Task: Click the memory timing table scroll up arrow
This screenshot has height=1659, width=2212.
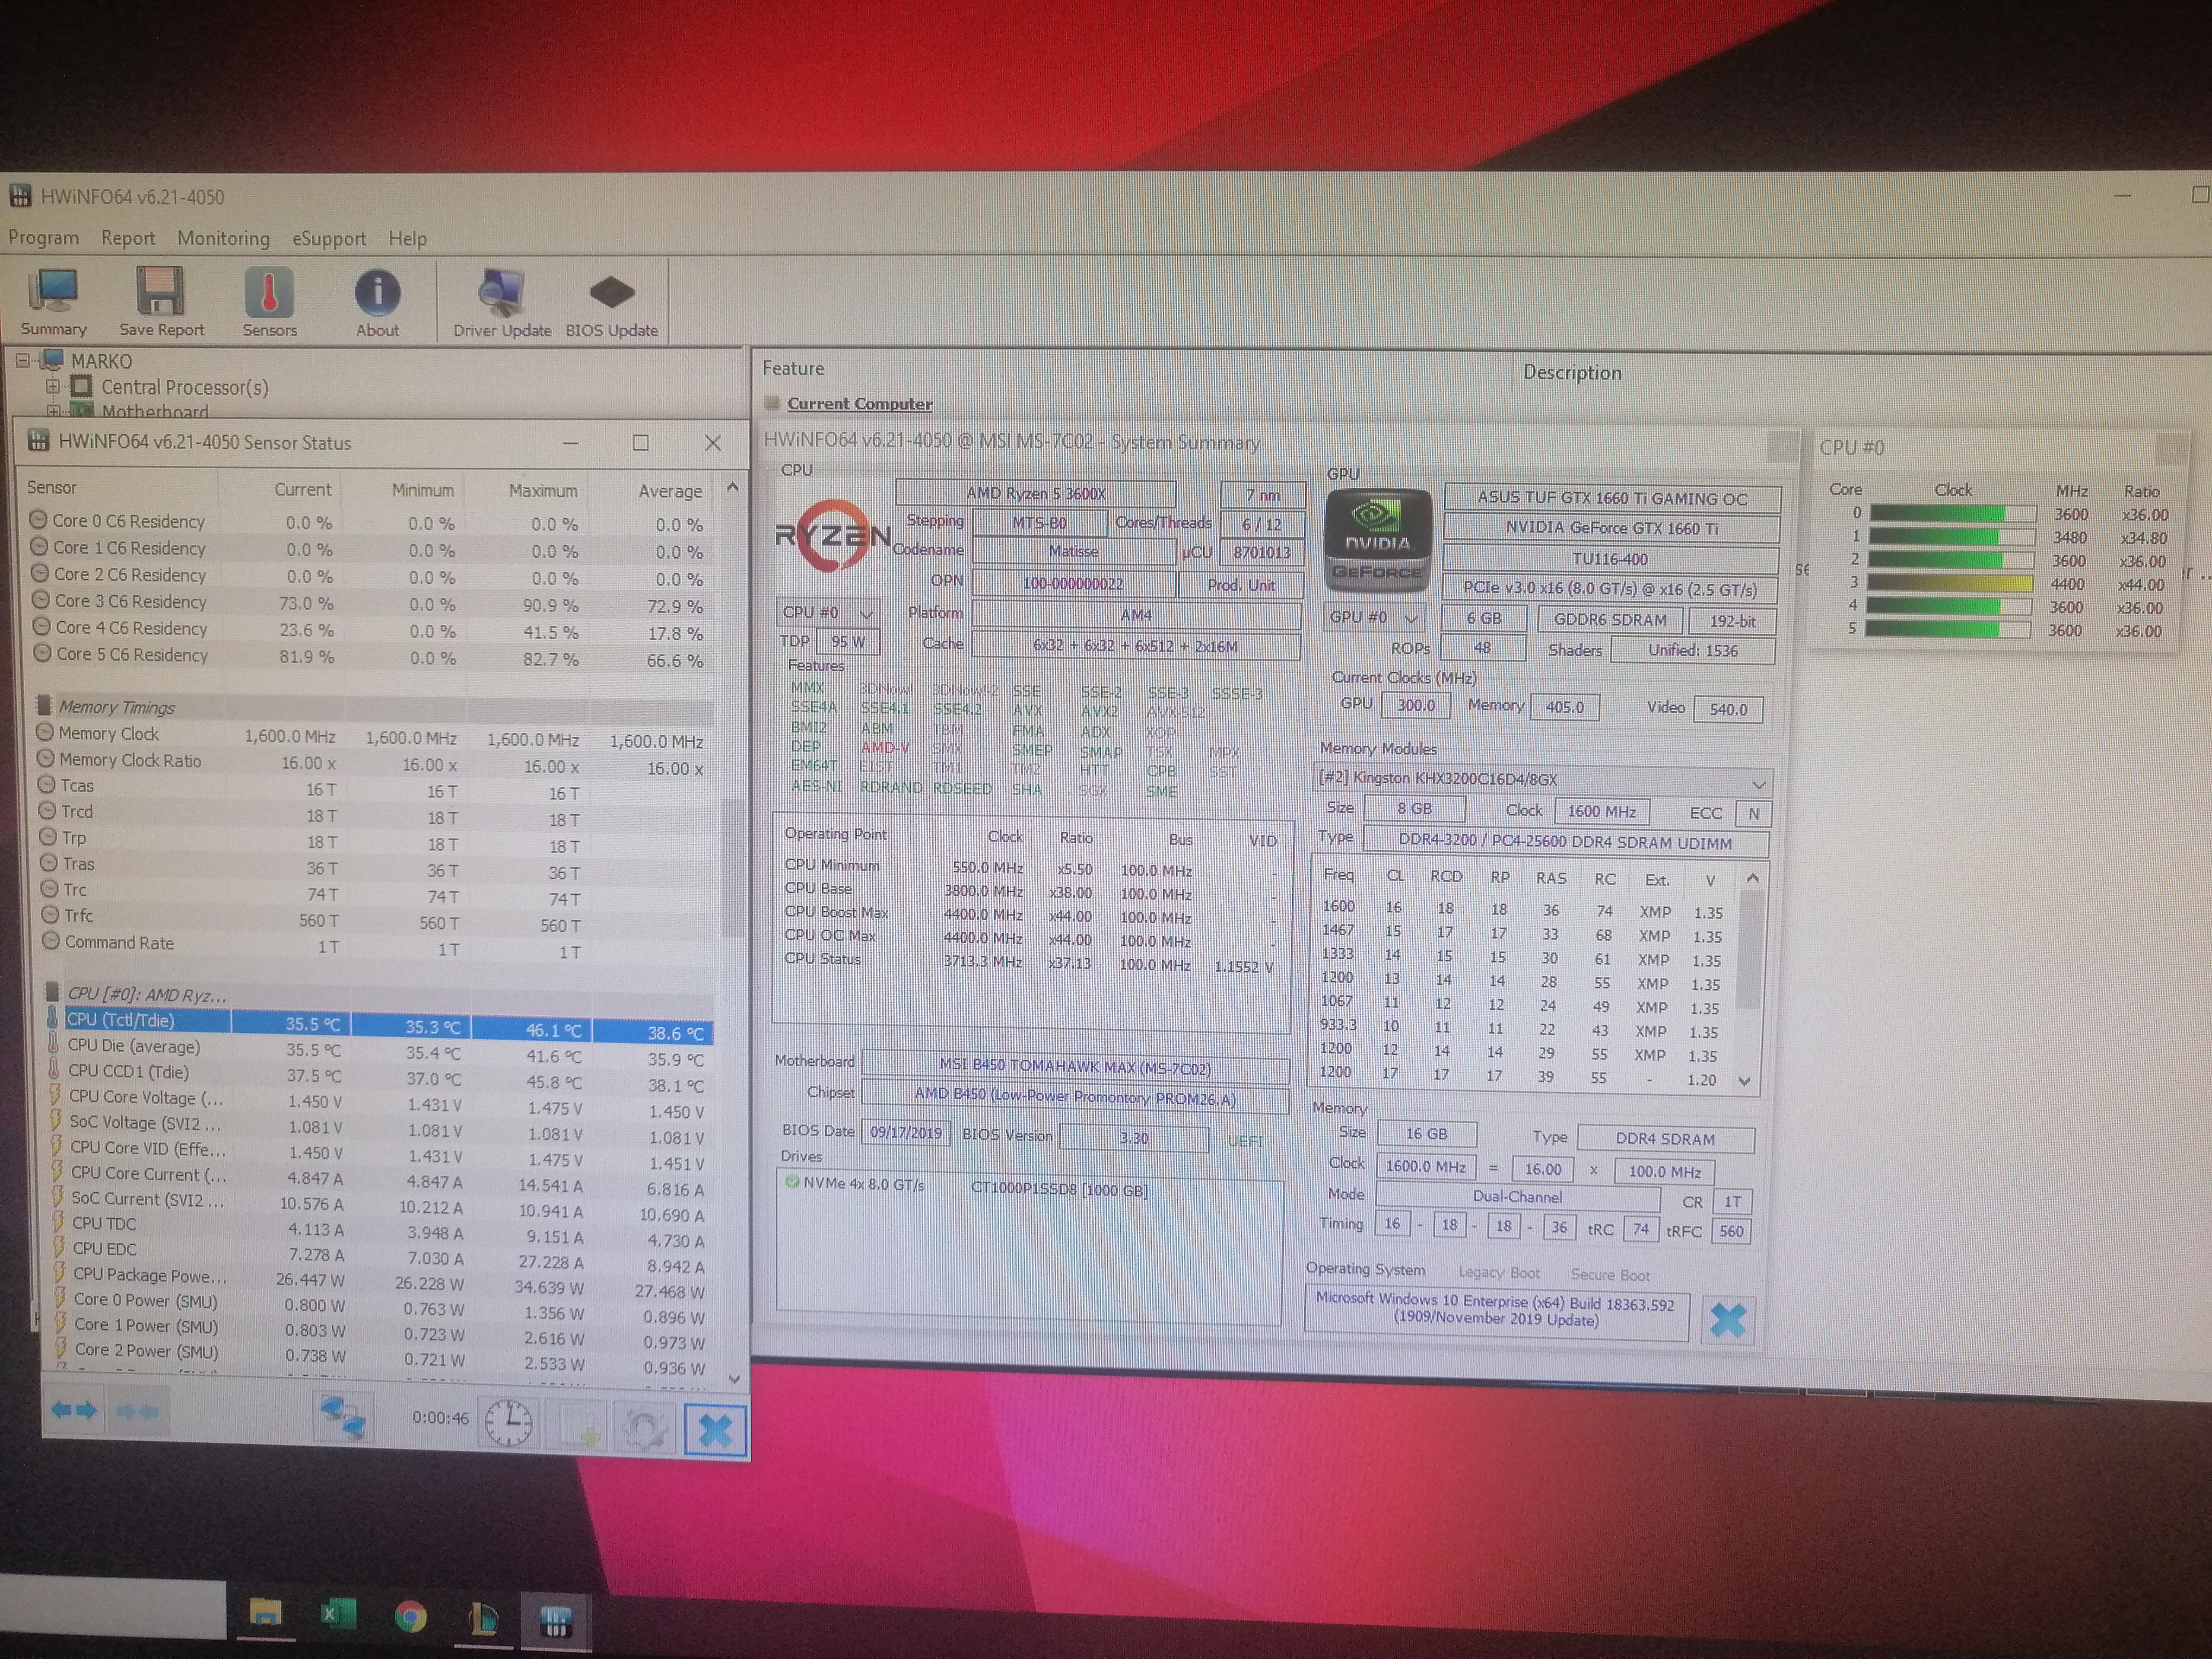Action: click(1752, 878)
